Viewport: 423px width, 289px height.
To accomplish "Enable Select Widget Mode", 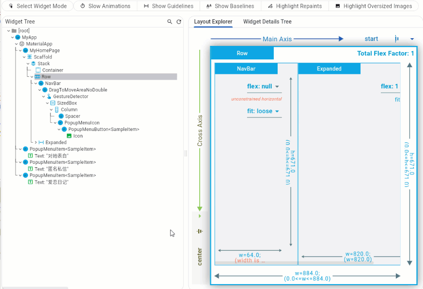I will point(37,6).
